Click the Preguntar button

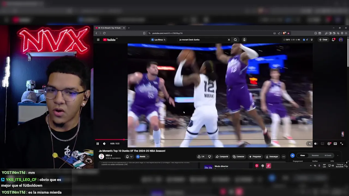pyautogui.click(x=255, y=157)
